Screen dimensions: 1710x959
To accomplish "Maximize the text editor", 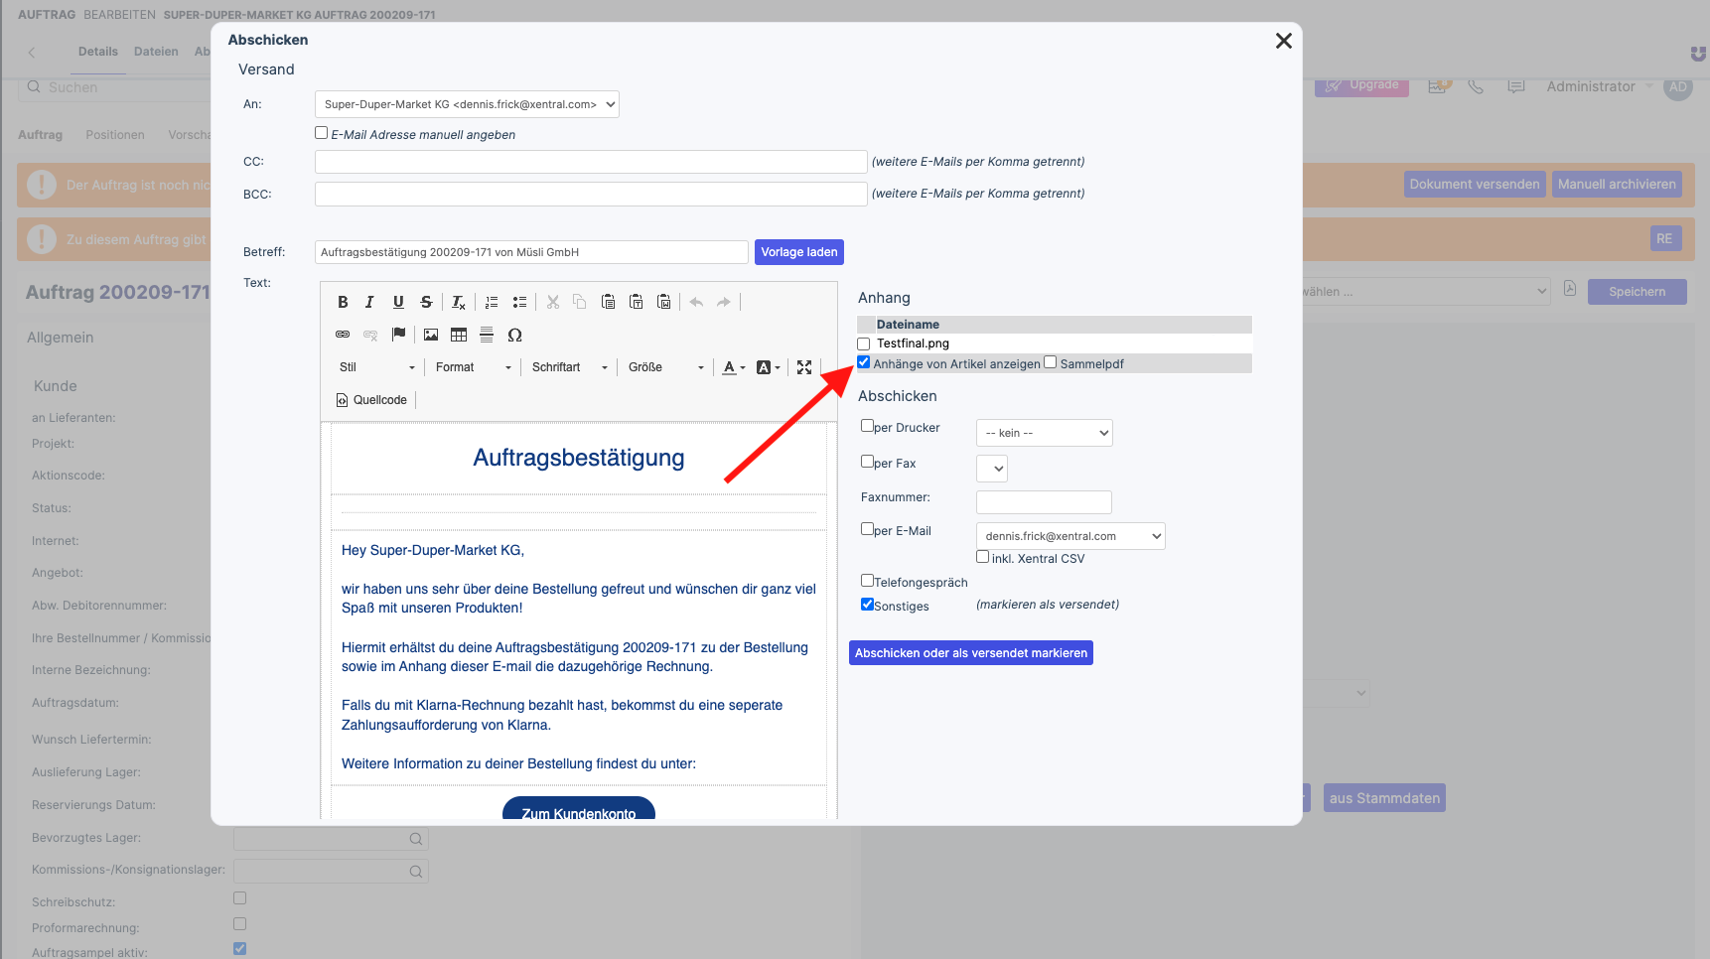I will 804,367.
